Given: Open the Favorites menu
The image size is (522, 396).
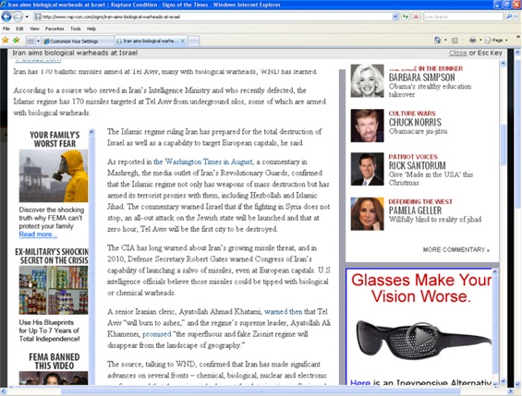Looking at the screenshot, I should tap(55, 29).
